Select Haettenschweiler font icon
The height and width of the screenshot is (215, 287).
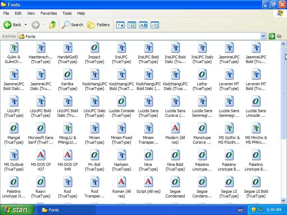point(41,48)
